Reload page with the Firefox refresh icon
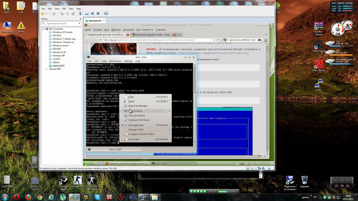Viewport: 358px width, 201px height. click(x=217, y=40)
